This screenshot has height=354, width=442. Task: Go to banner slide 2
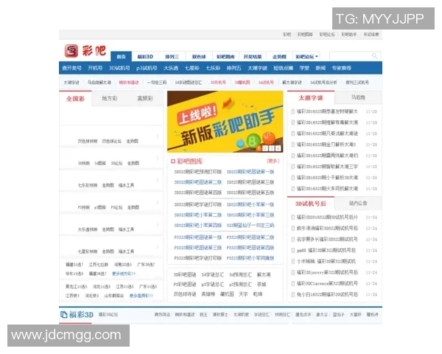pyautogui.click(x=265, y=148)
